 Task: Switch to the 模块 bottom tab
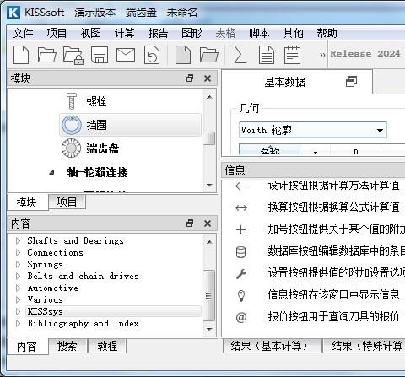pos(27,202)
